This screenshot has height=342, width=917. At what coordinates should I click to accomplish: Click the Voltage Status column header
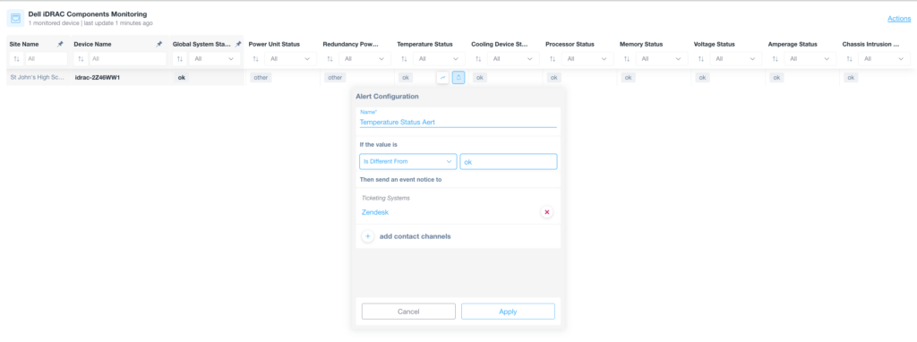point(714,44)
